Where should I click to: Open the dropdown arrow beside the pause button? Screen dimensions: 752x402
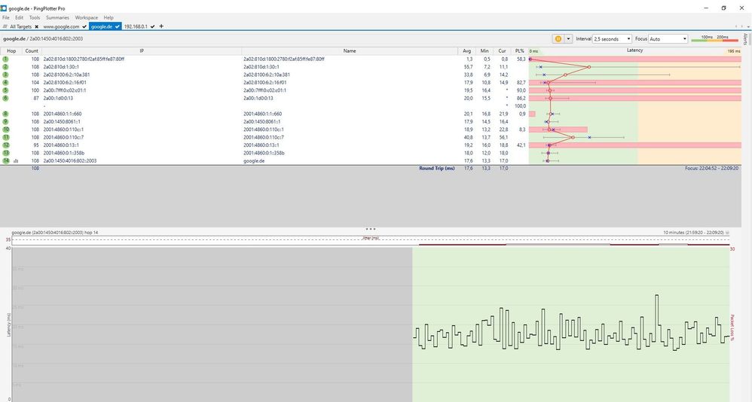point(568,39)
